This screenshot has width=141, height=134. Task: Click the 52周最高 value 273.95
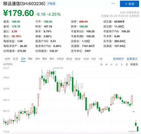(x=22, y=51)
